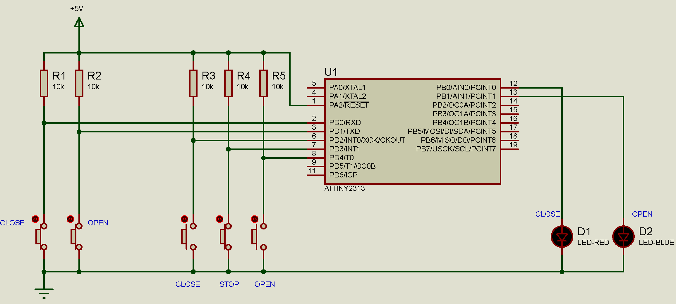Click pin number 19 on U1

pyautogui.click(x=513, y=145)
